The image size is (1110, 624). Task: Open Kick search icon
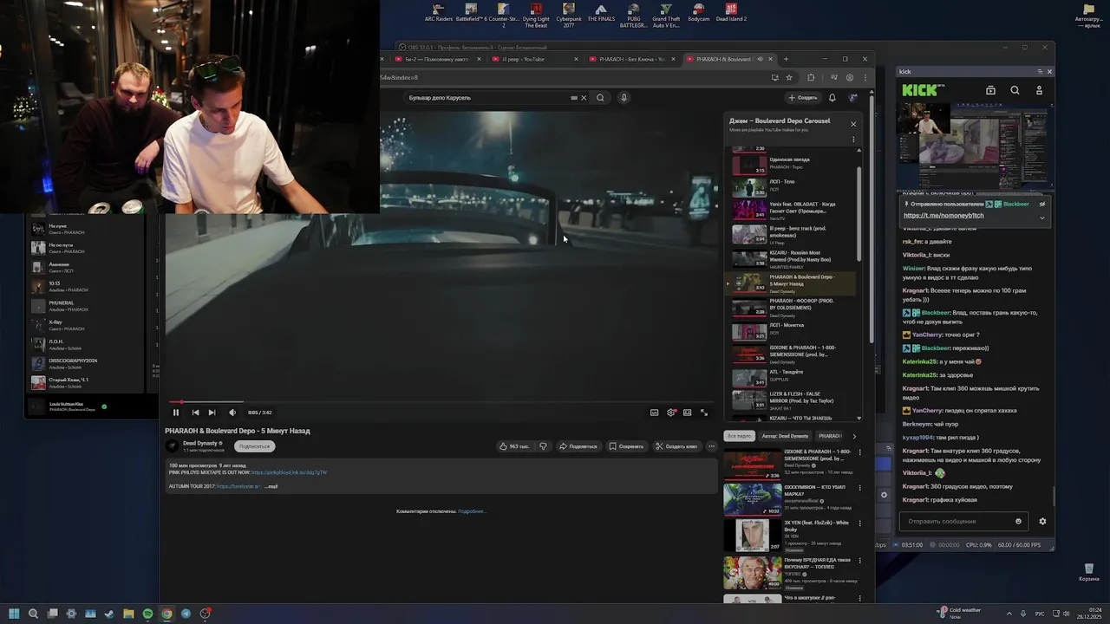1015,90
